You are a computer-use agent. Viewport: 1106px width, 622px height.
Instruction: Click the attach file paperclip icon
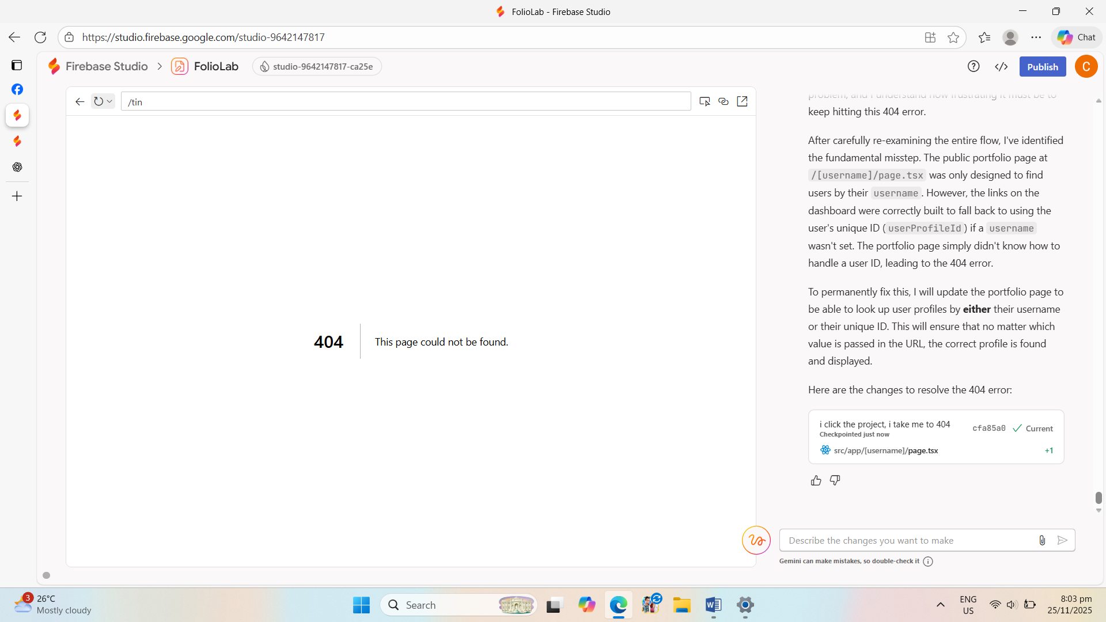tap(1041, 540)
